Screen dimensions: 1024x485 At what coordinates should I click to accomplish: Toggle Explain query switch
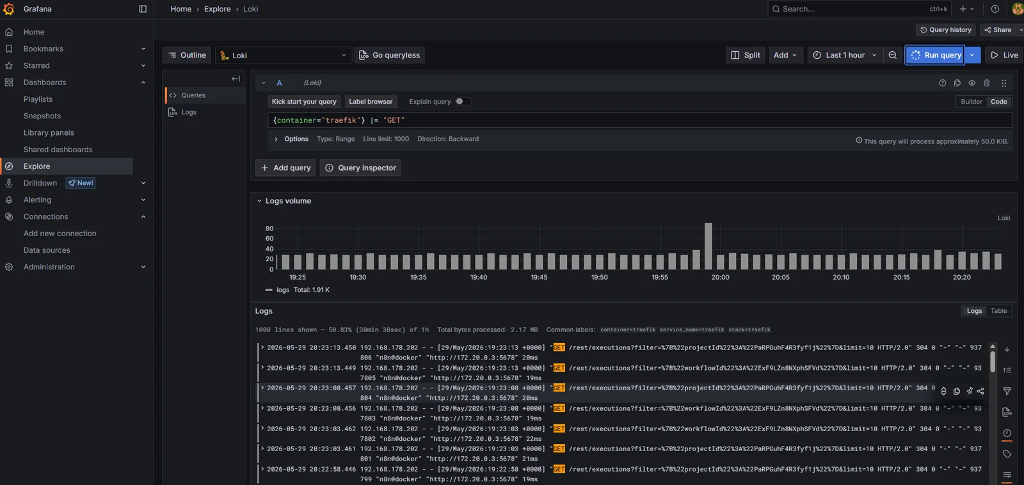pos(463,101)
